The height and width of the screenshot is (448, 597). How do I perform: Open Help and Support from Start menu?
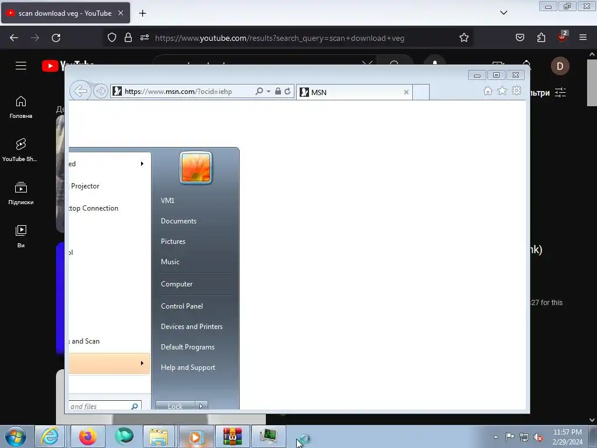(188, 367)
